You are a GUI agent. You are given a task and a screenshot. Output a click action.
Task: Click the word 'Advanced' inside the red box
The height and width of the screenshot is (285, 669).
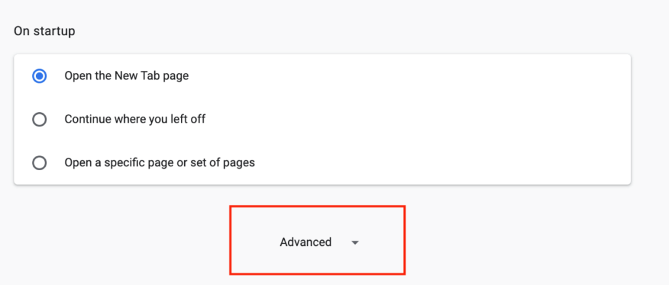(x=306, y=242)
